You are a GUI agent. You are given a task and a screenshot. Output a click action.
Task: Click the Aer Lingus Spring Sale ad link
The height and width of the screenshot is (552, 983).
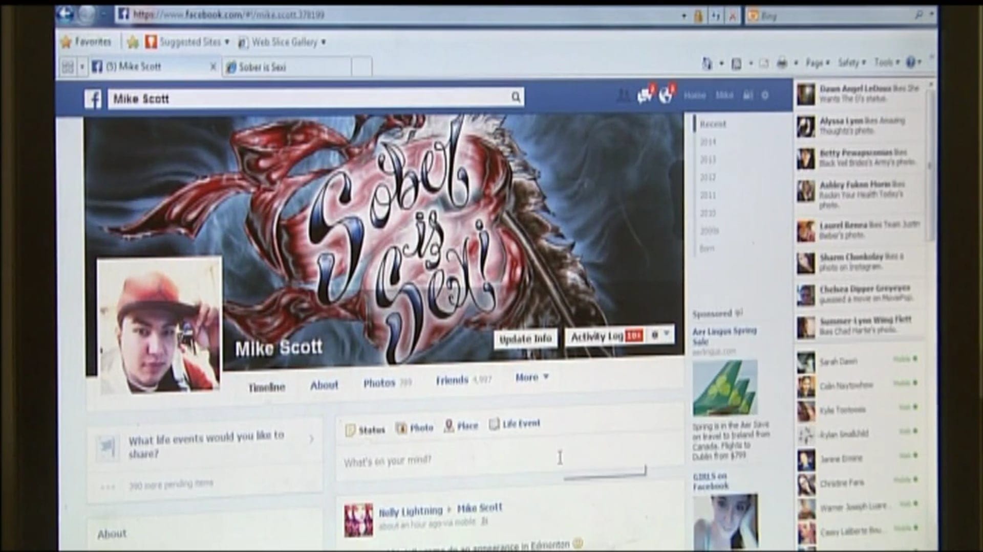(x=724, y=336)
